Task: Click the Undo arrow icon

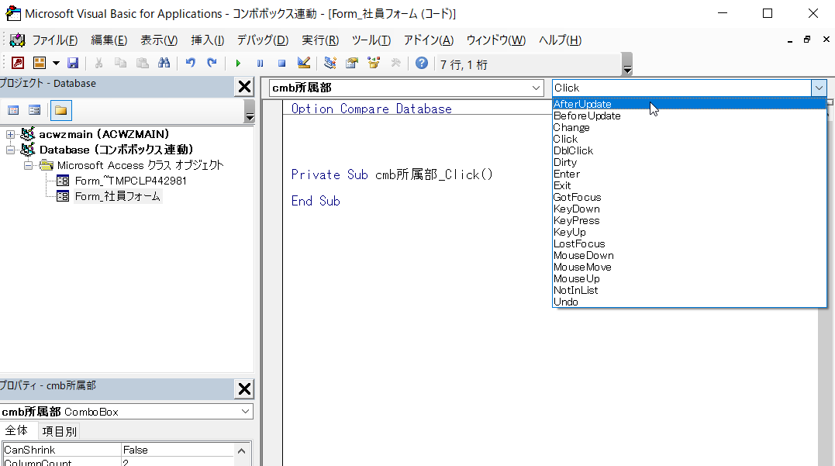Action: 190,64
